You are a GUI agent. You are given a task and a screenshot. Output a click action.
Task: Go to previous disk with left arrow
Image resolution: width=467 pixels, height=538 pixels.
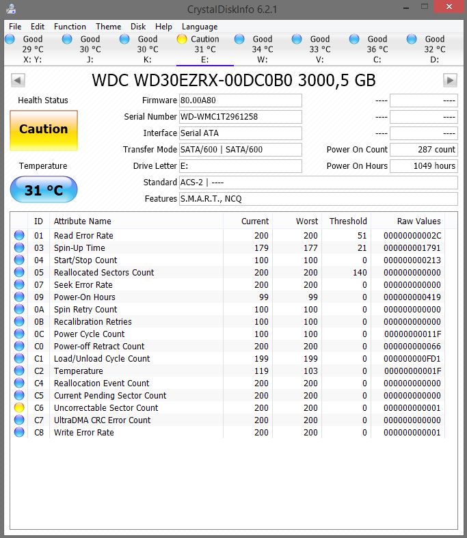click(18, 81)
